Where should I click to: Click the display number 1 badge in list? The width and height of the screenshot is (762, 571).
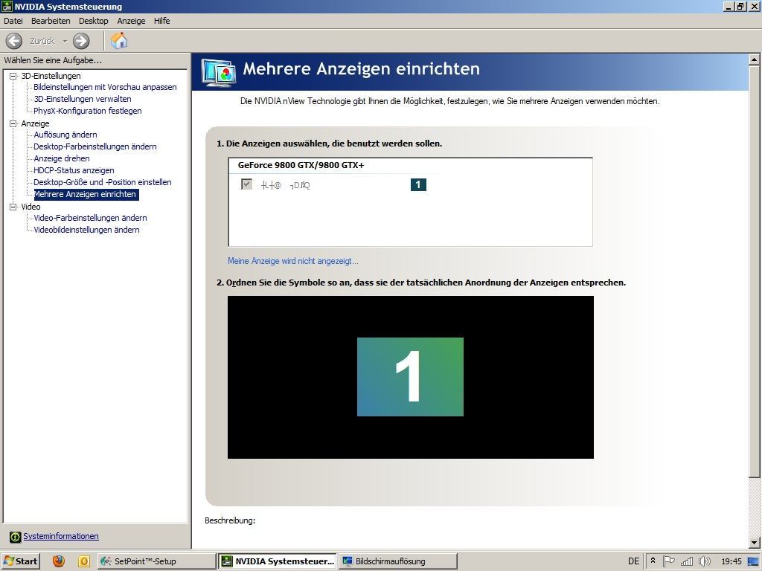pyautogui.click(x=418, y=184)
